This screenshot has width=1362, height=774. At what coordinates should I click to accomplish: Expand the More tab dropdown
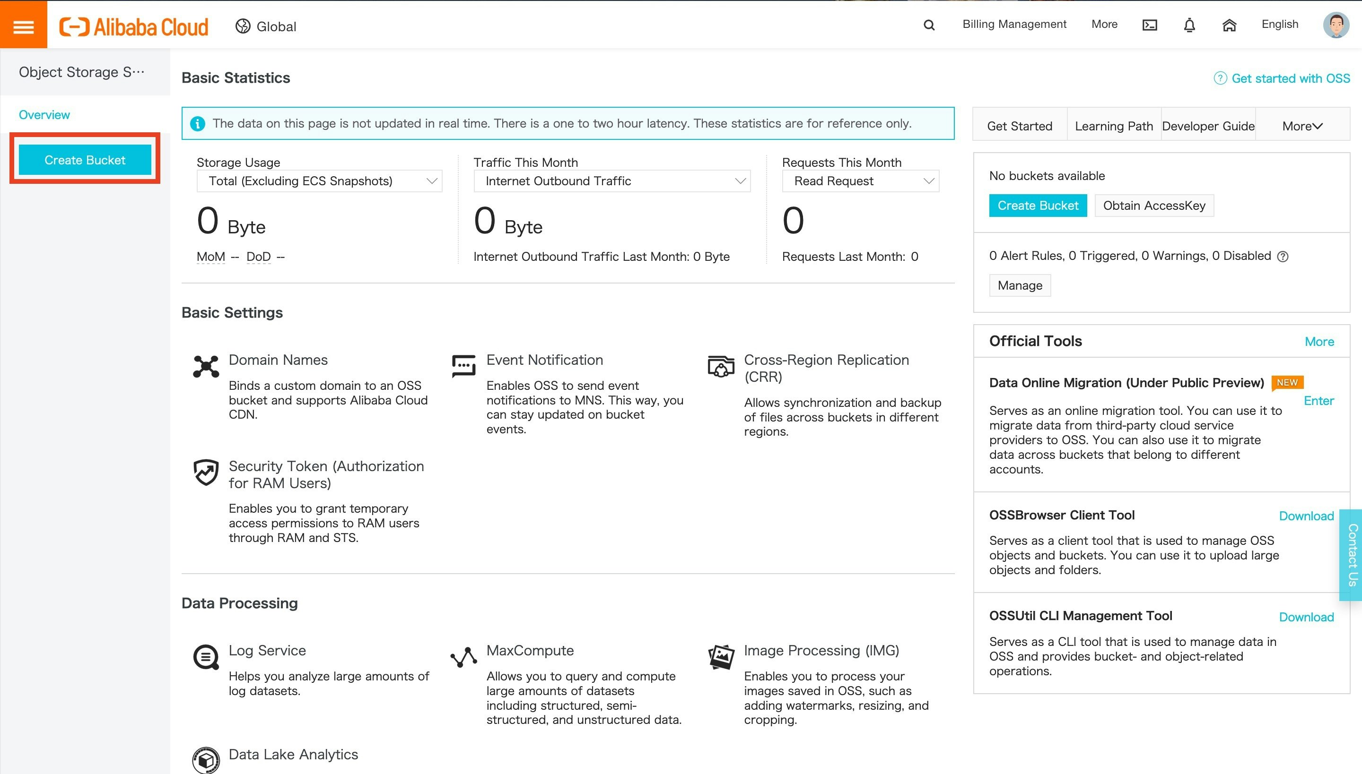coord(1302,126)
